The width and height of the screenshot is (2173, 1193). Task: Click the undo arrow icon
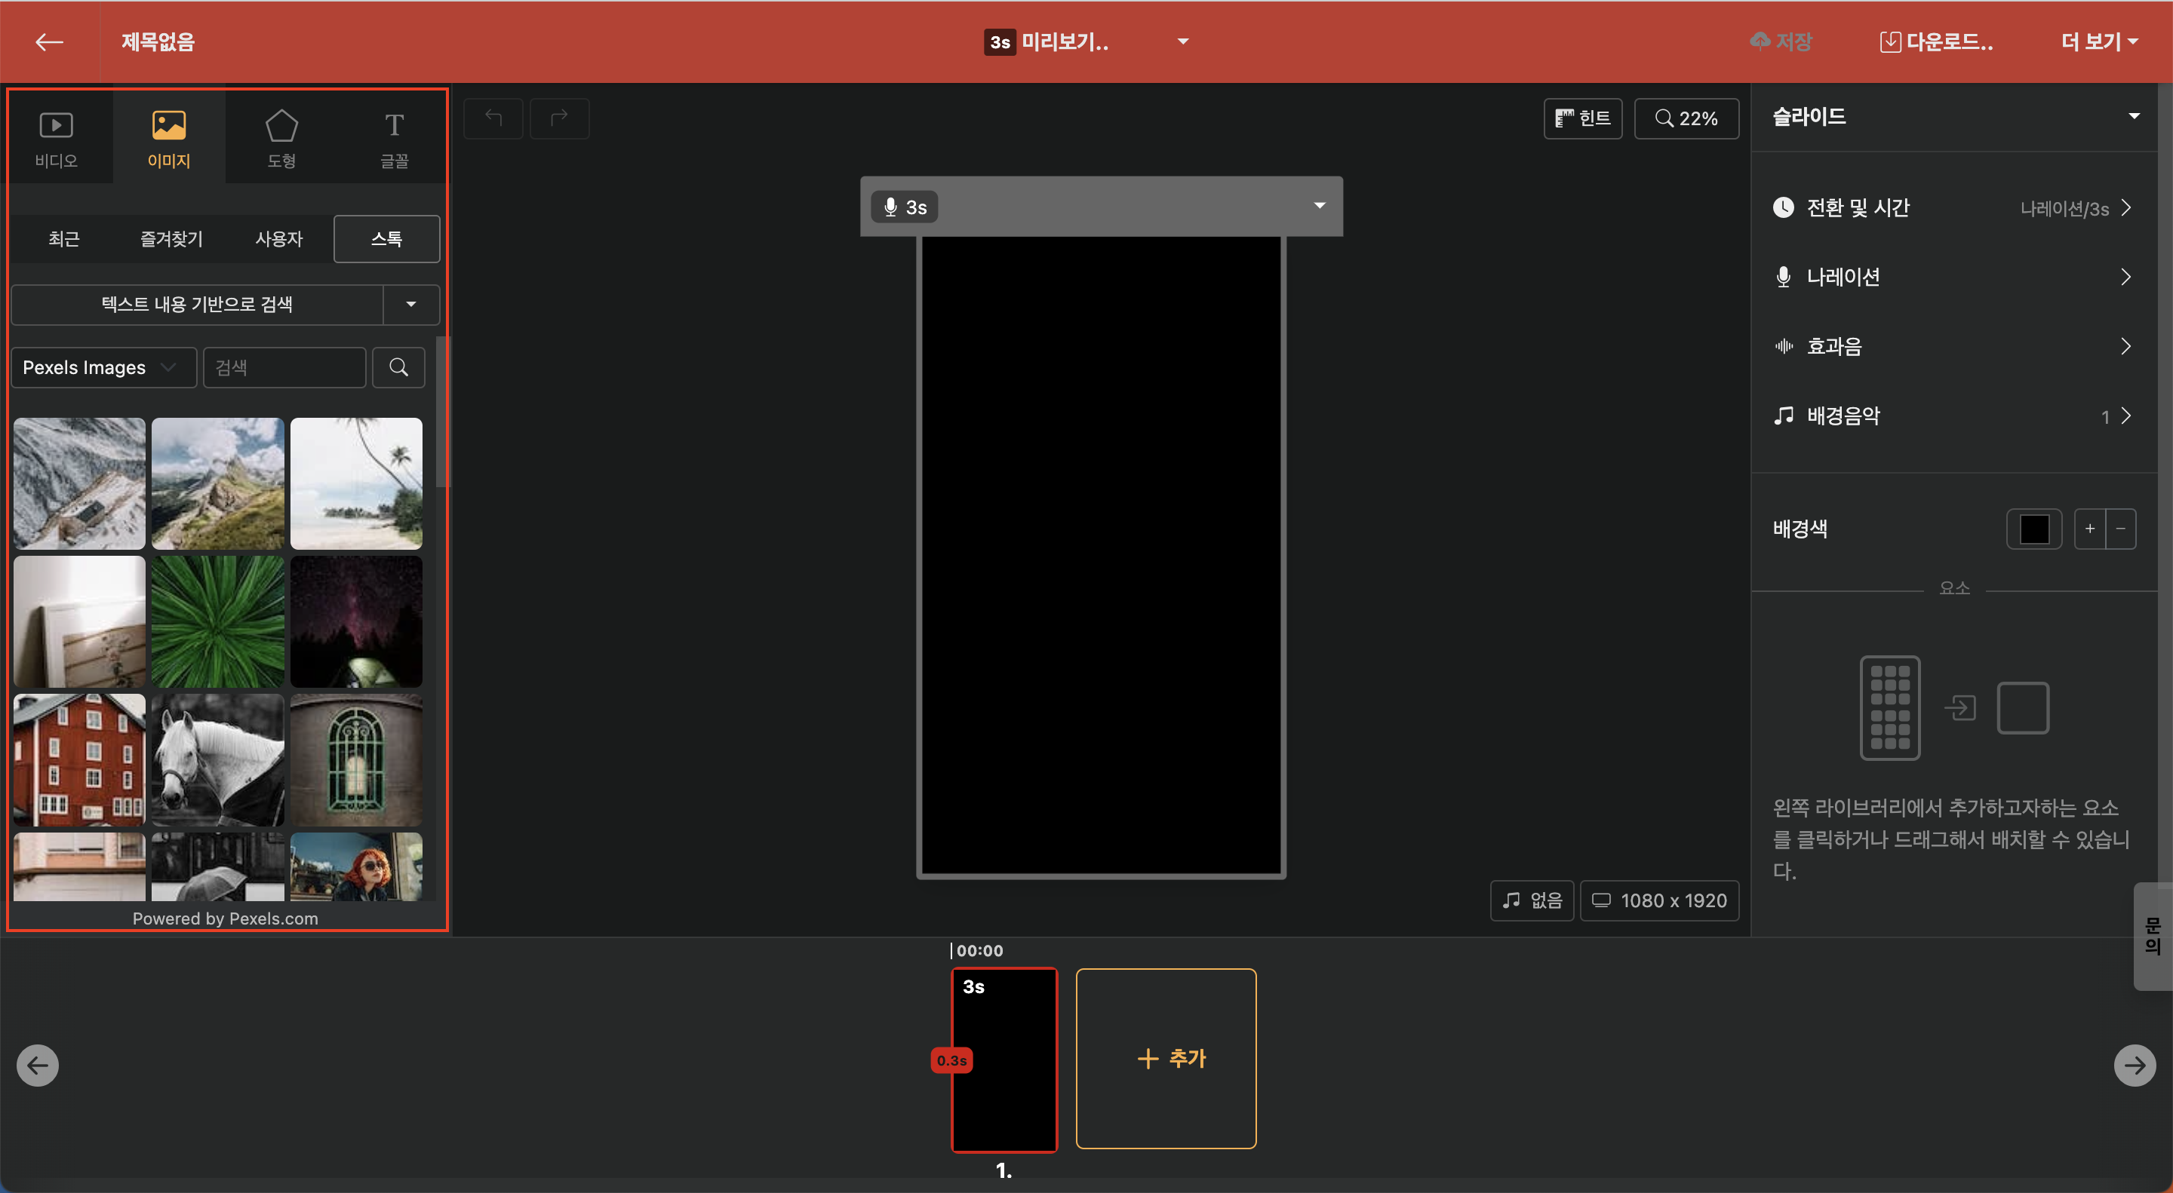(x=493, y=119)
